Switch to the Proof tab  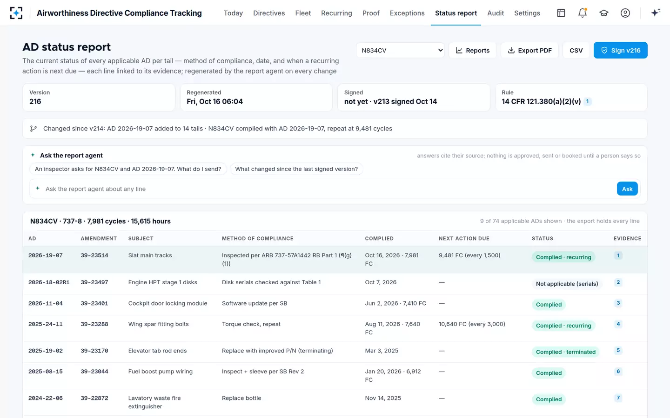pyautogui.click(x=371, y=13)
